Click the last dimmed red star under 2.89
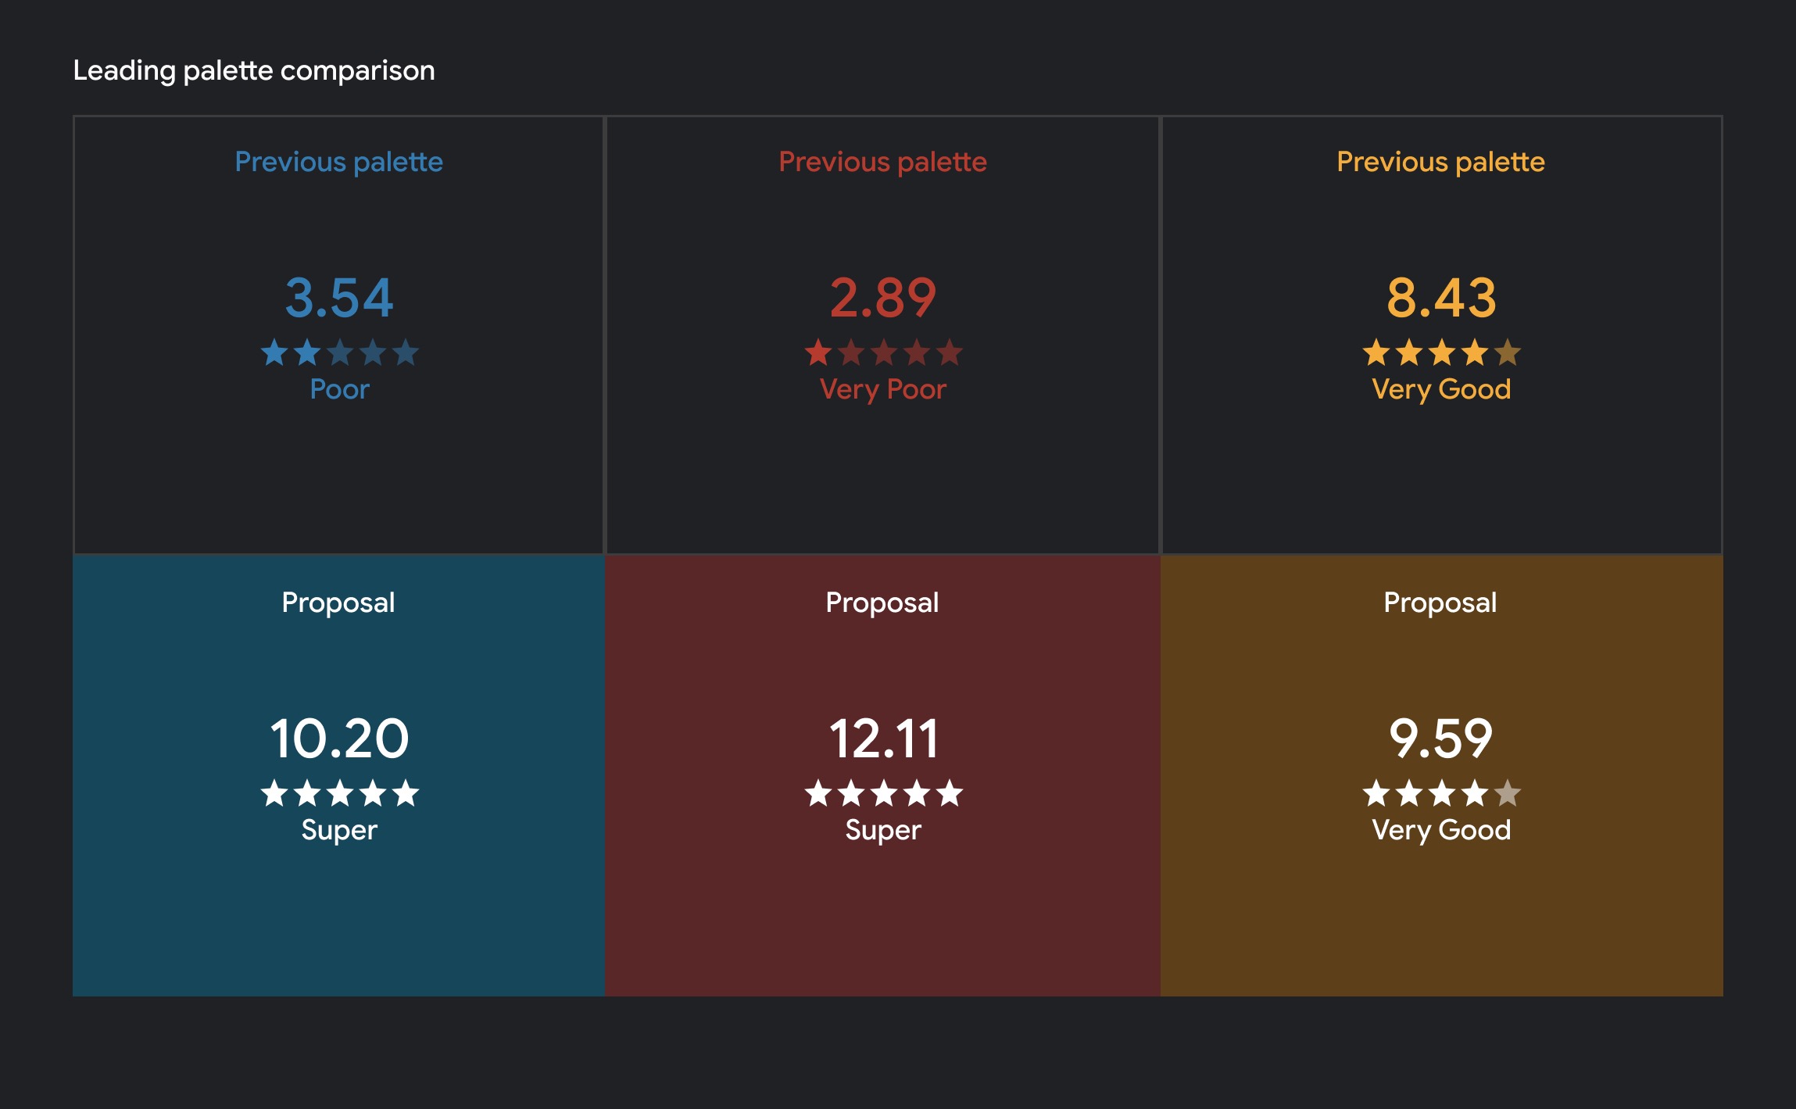Viewport: 1796px width, 1109px height. pyautogui.click(x=950, y=353)
